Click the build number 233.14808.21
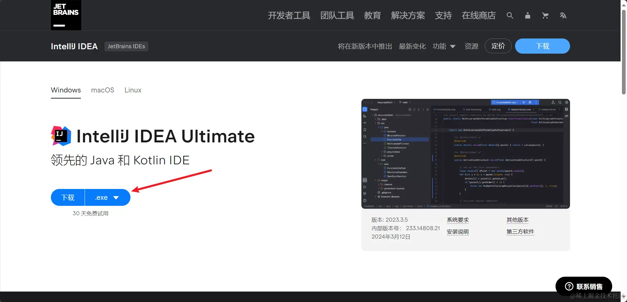The width and height of the screenshot is (627, 302). (x=423, y=228)
